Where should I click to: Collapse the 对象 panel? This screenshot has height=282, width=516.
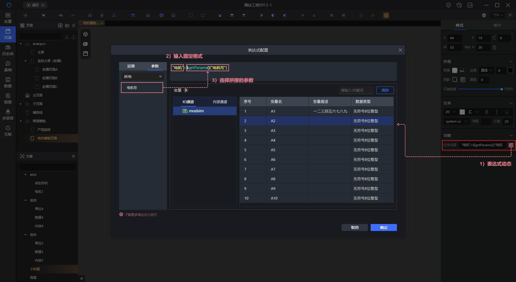click(73, 156)
